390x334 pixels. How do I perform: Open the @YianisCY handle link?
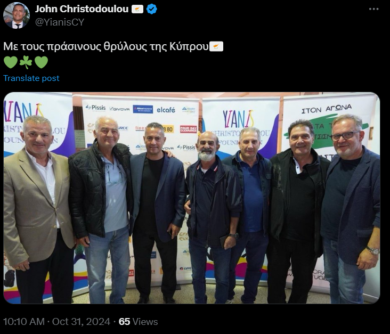(60, 22)
